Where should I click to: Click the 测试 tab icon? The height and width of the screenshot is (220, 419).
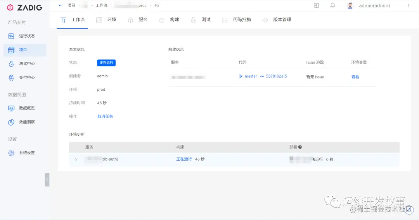(x=193, y=20)
